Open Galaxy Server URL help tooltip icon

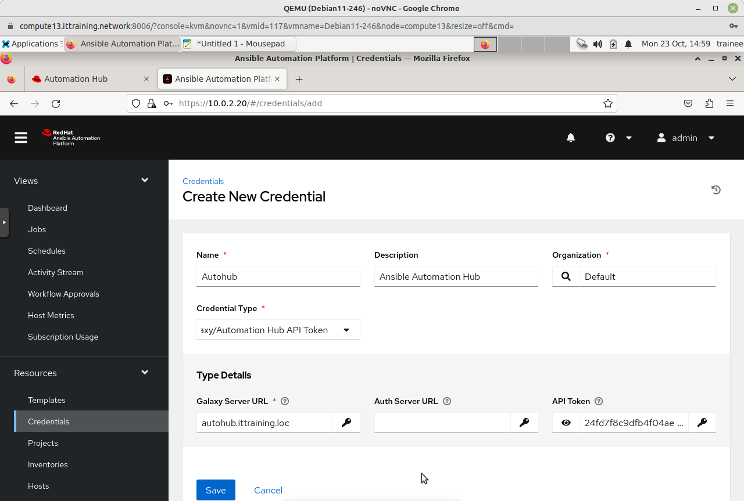pyautogui.click(x=285, y=401)
